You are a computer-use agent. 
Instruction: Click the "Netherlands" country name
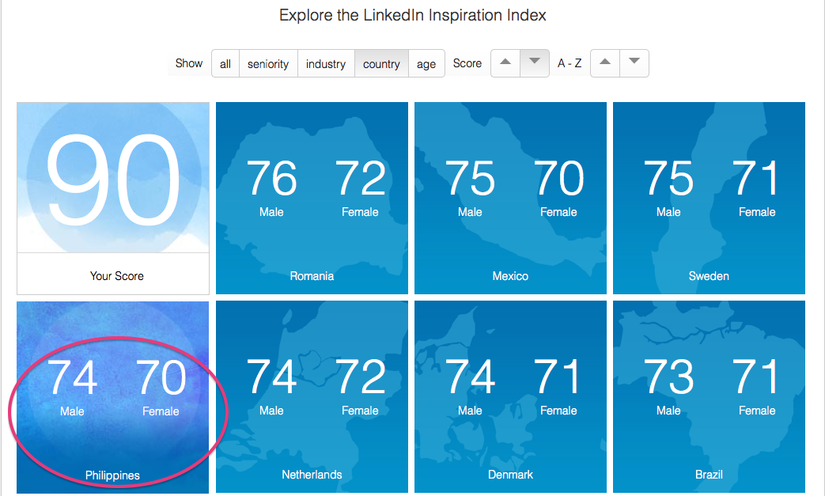312,475
